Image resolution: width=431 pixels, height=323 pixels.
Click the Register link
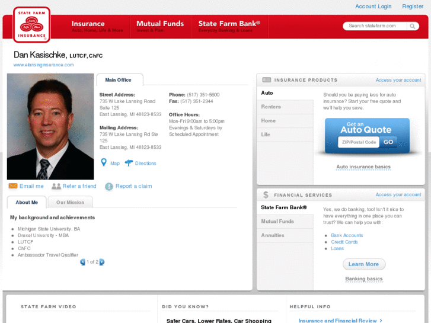[x=413, y=7]
